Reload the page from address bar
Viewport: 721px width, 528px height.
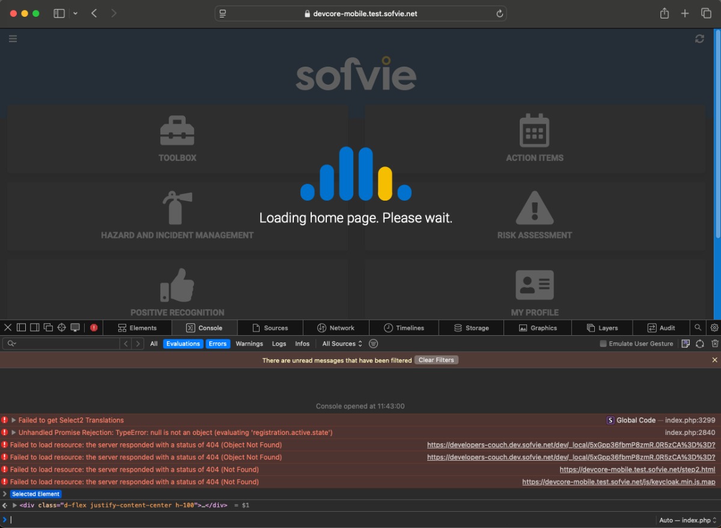click(499, 14)
